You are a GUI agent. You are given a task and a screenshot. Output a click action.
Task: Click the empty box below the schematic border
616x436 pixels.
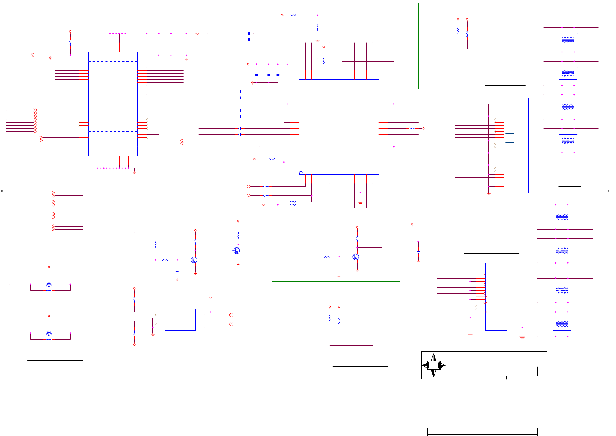click(483, 432)
